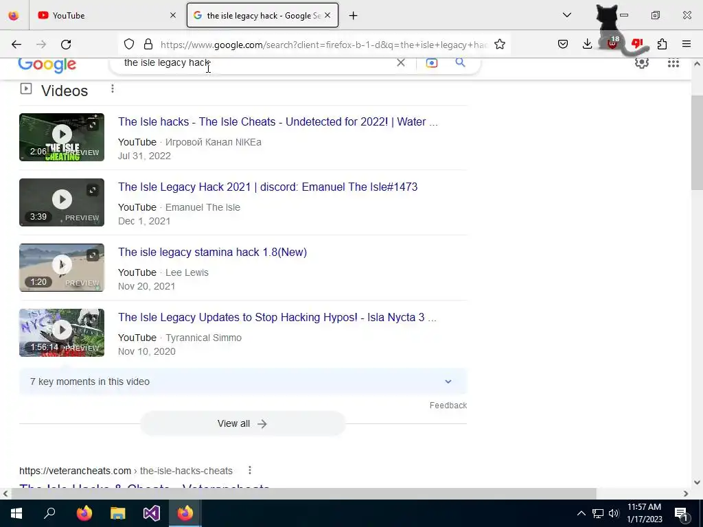Viewport: 703px width, 527px height.
Task: Open more options for Videos section
Action: tap(113, 89)
